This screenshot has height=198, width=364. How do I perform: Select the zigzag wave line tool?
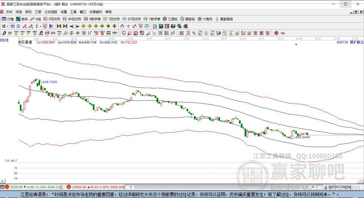pos(154,33)
